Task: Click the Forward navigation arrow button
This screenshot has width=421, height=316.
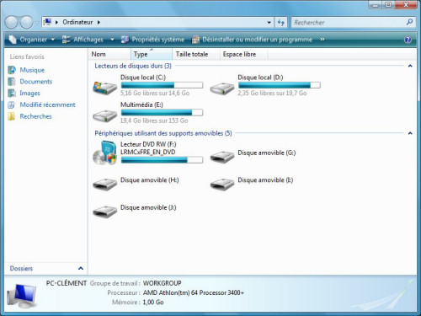Action: pos(27,22)
